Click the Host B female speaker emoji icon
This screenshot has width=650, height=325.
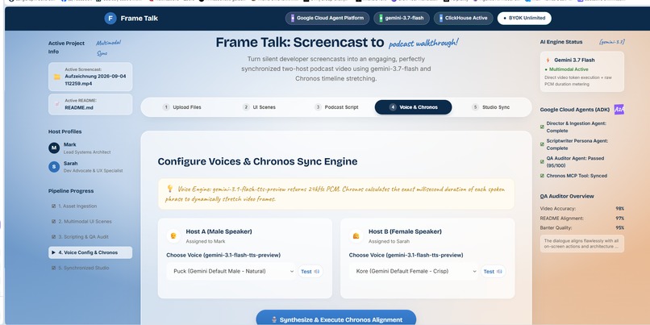coord(356,235)
